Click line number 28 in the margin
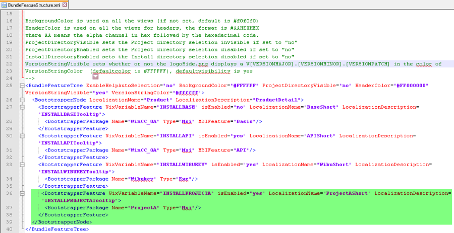 click(9, 121)
